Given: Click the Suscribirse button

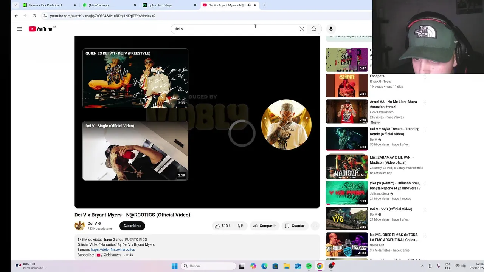Looking at the screenshot, I should [x=132, y=226].
